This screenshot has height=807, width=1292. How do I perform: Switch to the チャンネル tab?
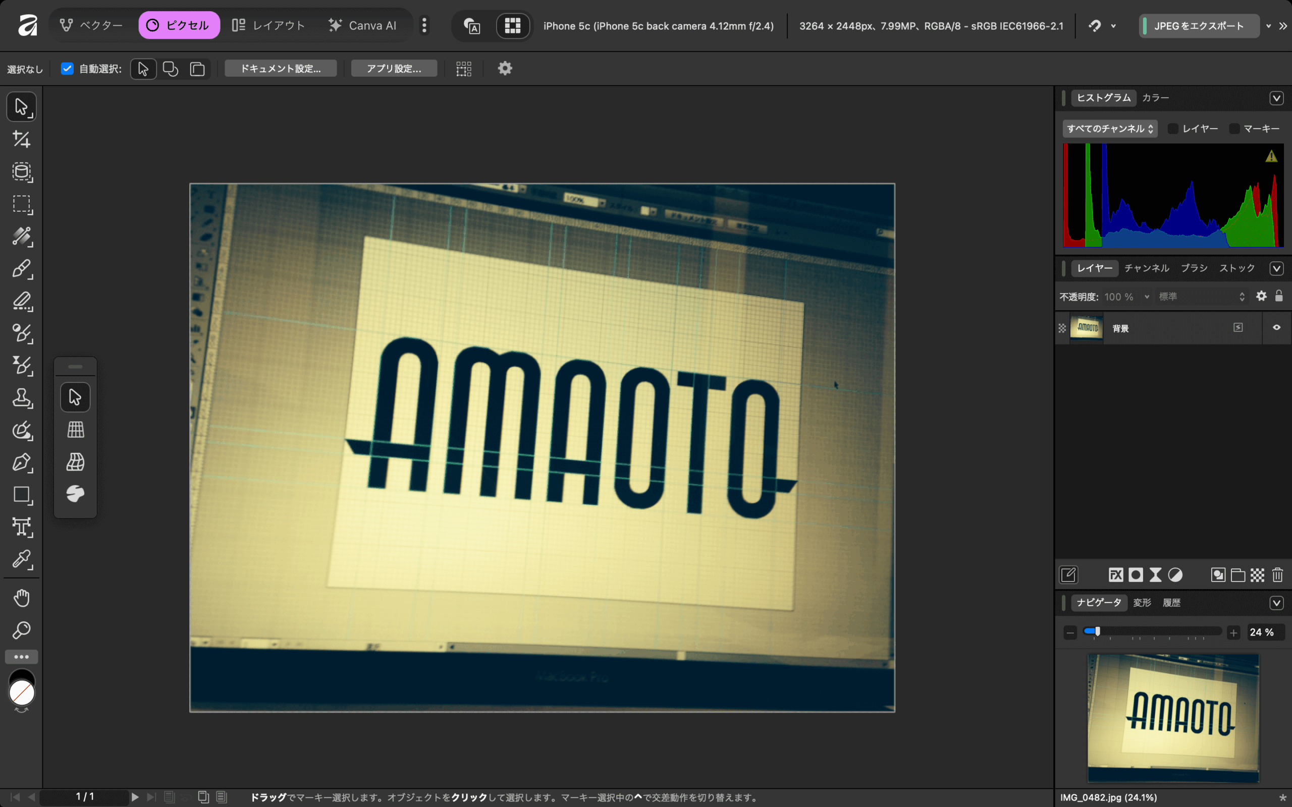click(x=1146, y=268)
